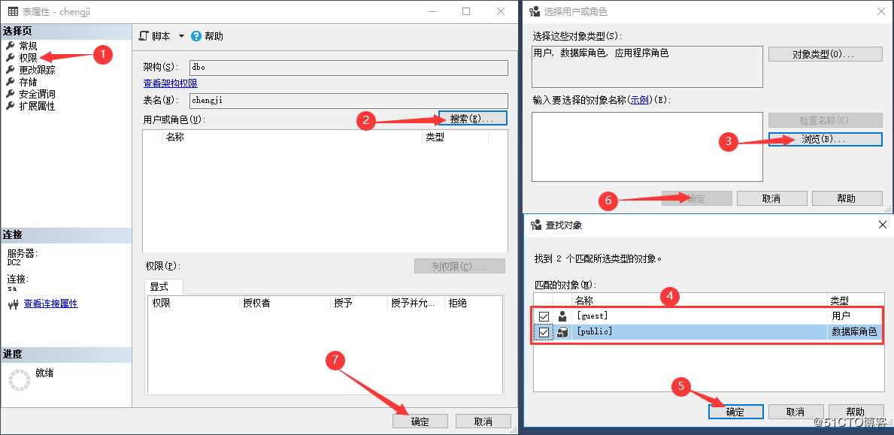Click the object types box listing 用户, 数据库角色
Screen dimensions: 894x435
[647, 67]
